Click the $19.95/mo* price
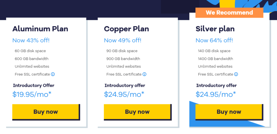Image resolution: width=277 pixels, height=134 pixels. 32,94
